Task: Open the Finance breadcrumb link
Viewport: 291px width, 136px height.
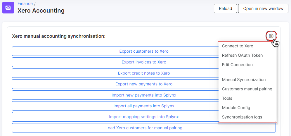Action: click(25, 4)
